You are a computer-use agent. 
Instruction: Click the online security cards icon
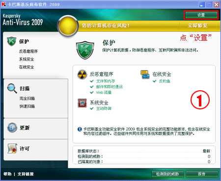coord(145,75)
